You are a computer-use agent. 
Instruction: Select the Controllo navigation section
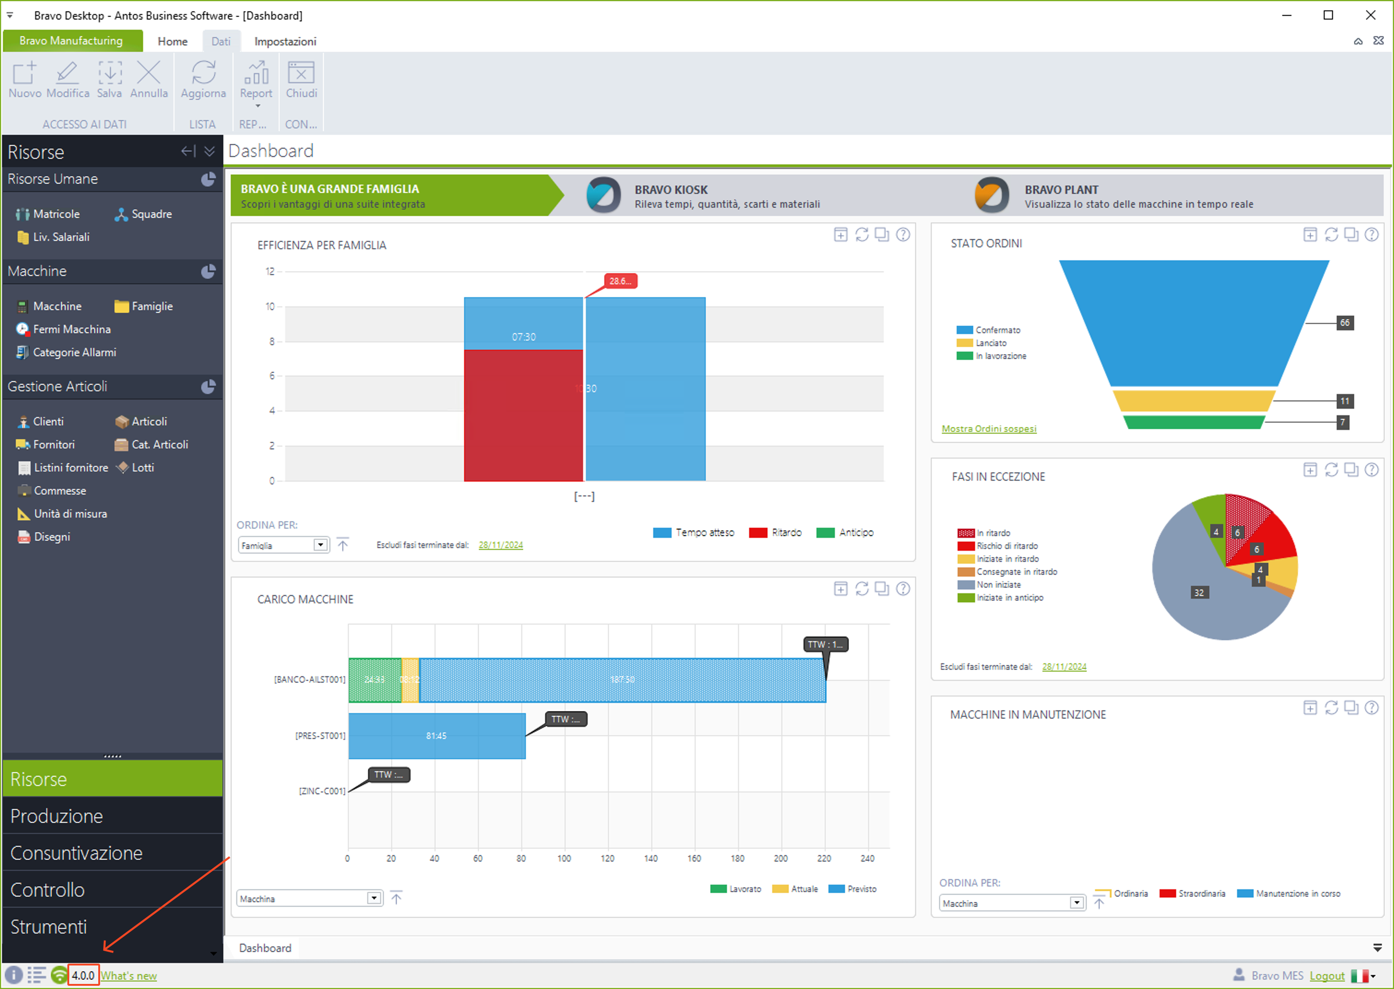[113, 889]
